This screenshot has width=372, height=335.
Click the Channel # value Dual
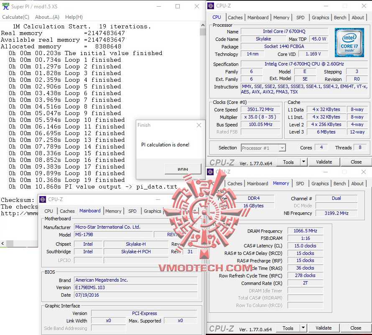336,198
